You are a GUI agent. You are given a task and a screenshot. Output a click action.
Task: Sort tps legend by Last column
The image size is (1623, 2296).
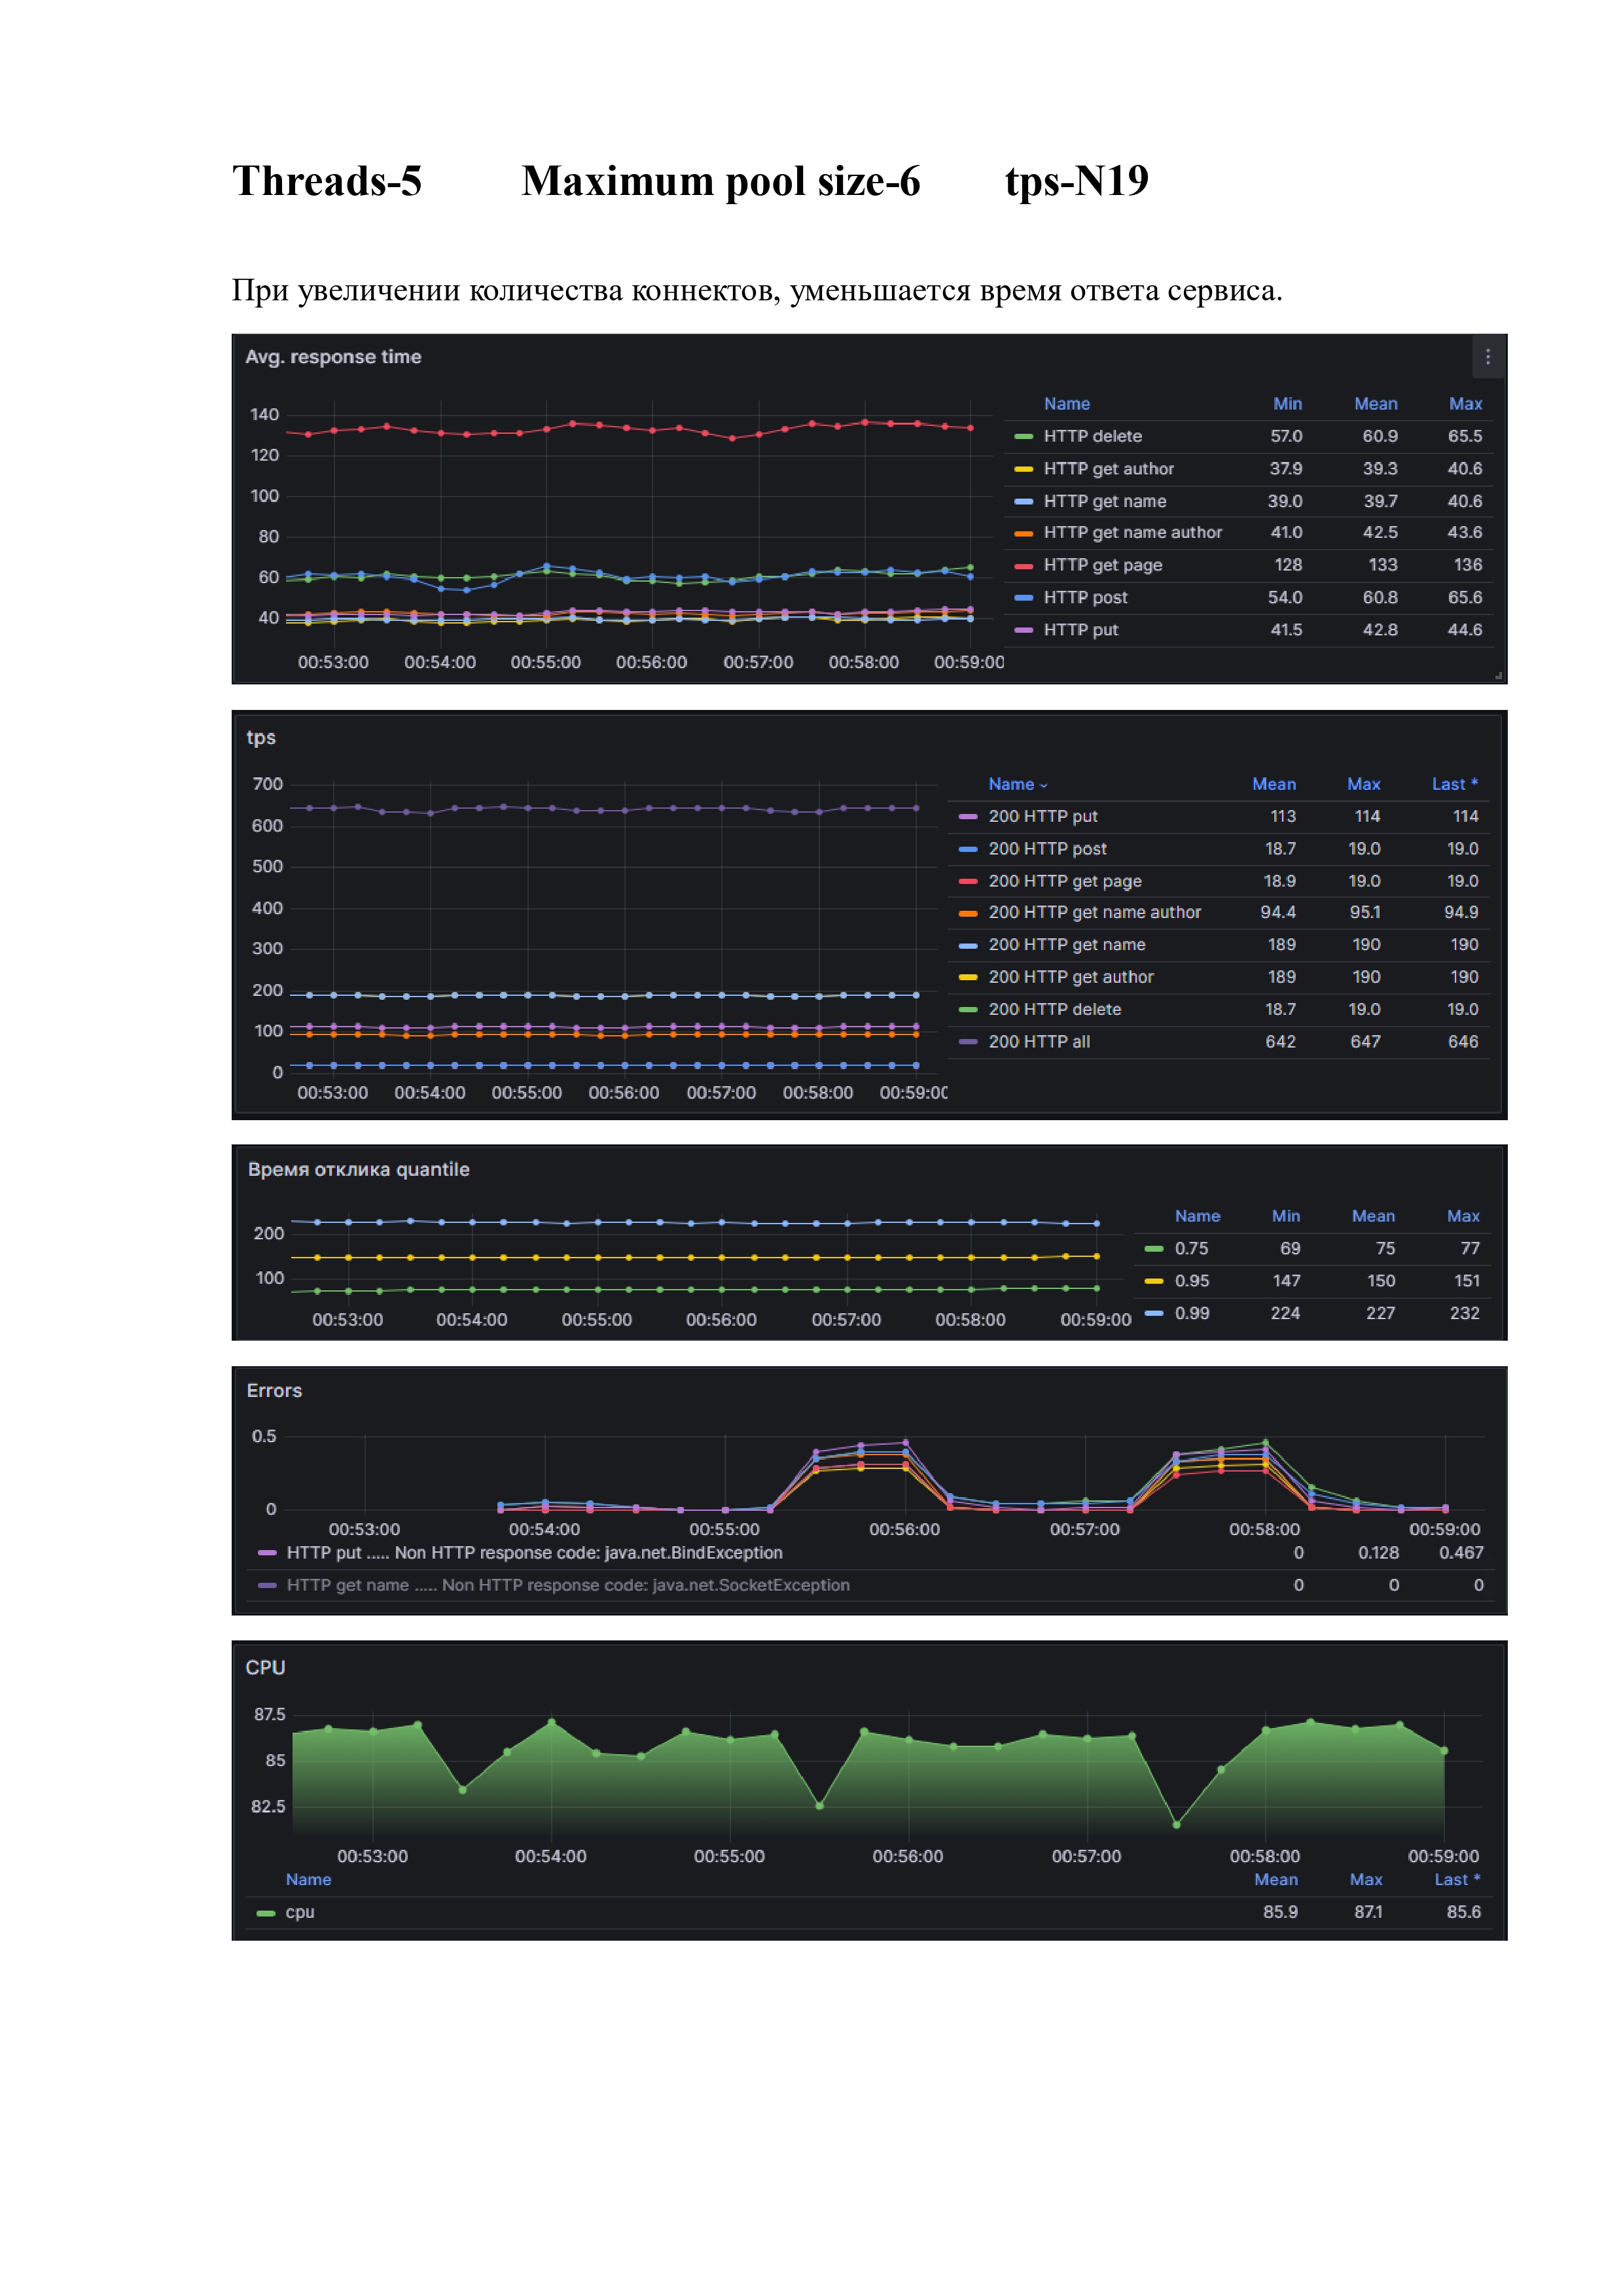point(1454,784)
